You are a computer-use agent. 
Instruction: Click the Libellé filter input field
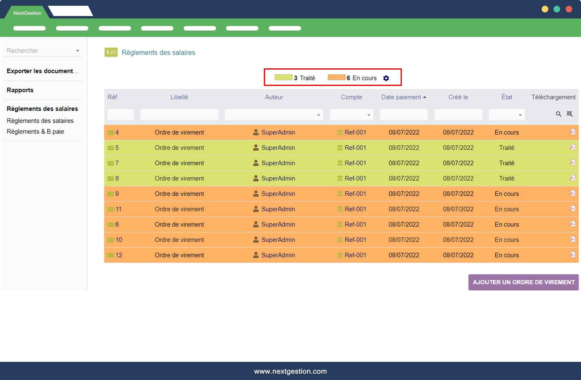179,115
